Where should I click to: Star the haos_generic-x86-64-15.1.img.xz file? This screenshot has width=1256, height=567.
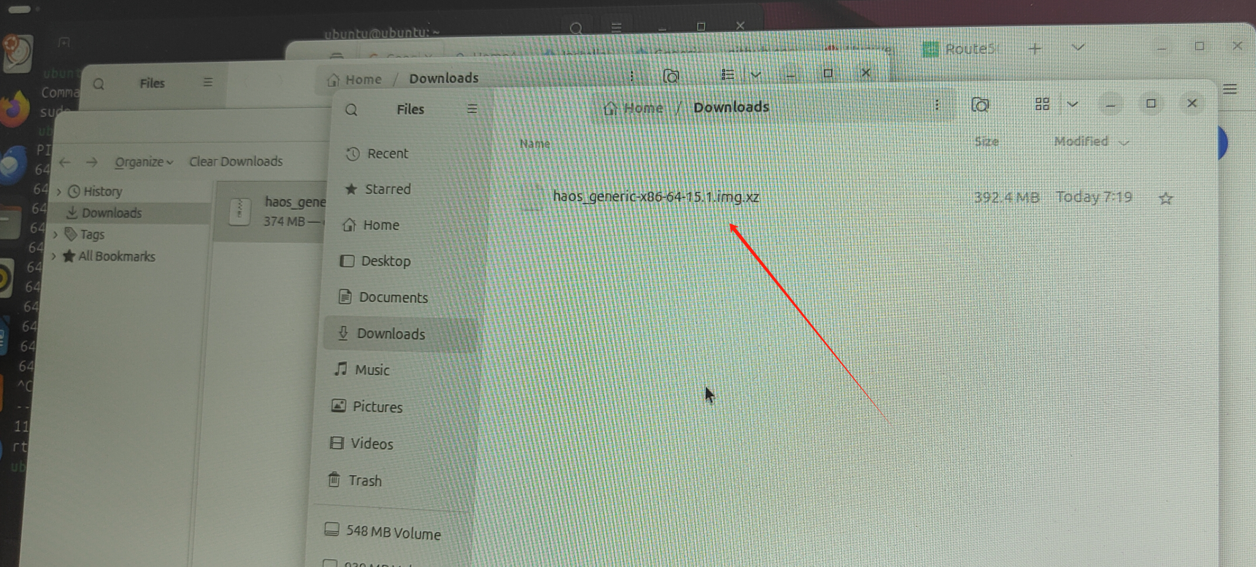(1165, 198)
